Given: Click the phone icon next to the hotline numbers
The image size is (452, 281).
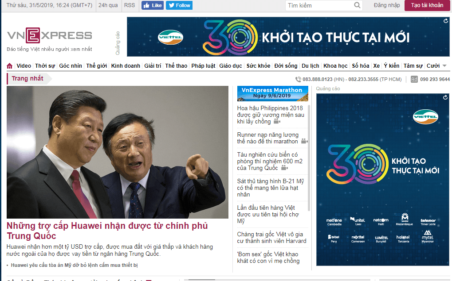Looking at the screenshot, I should pyautogui.click(x=298, y=79).
